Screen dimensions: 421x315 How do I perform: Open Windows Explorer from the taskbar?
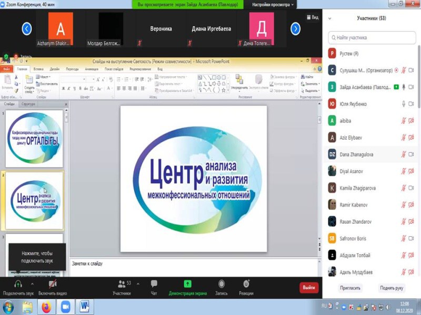(27, 307)
